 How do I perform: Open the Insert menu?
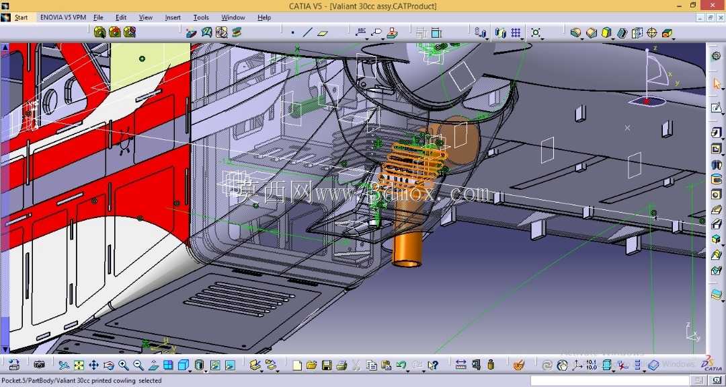click(x=173, y=17)
